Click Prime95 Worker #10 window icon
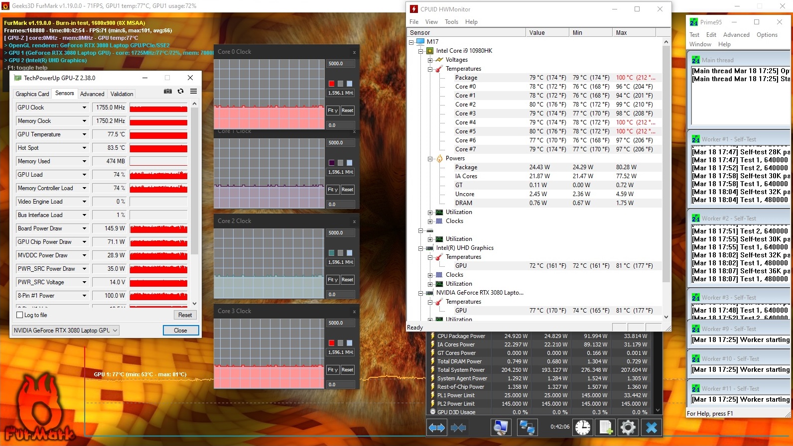Viewport: 793px width, 446px height. [696, 358]
